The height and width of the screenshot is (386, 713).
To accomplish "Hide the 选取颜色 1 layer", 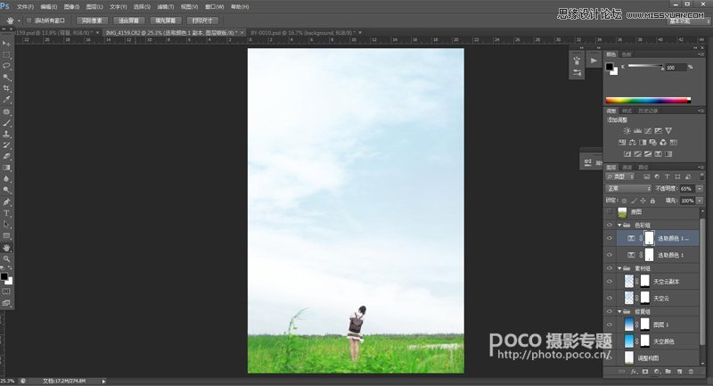I will click(610, 255).
